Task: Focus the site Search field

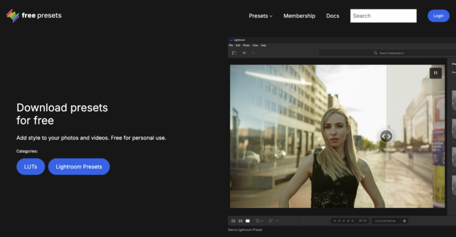Action: [383, 16]
